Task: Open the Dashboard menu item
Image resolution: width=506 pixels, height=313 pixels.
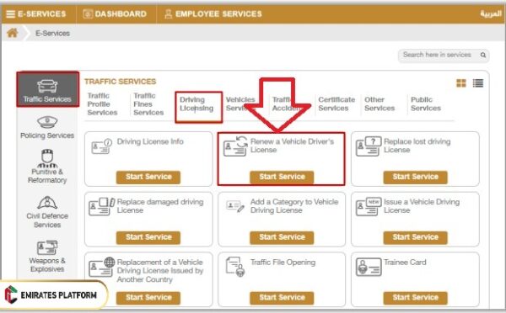Action: [x=115, y=13]
